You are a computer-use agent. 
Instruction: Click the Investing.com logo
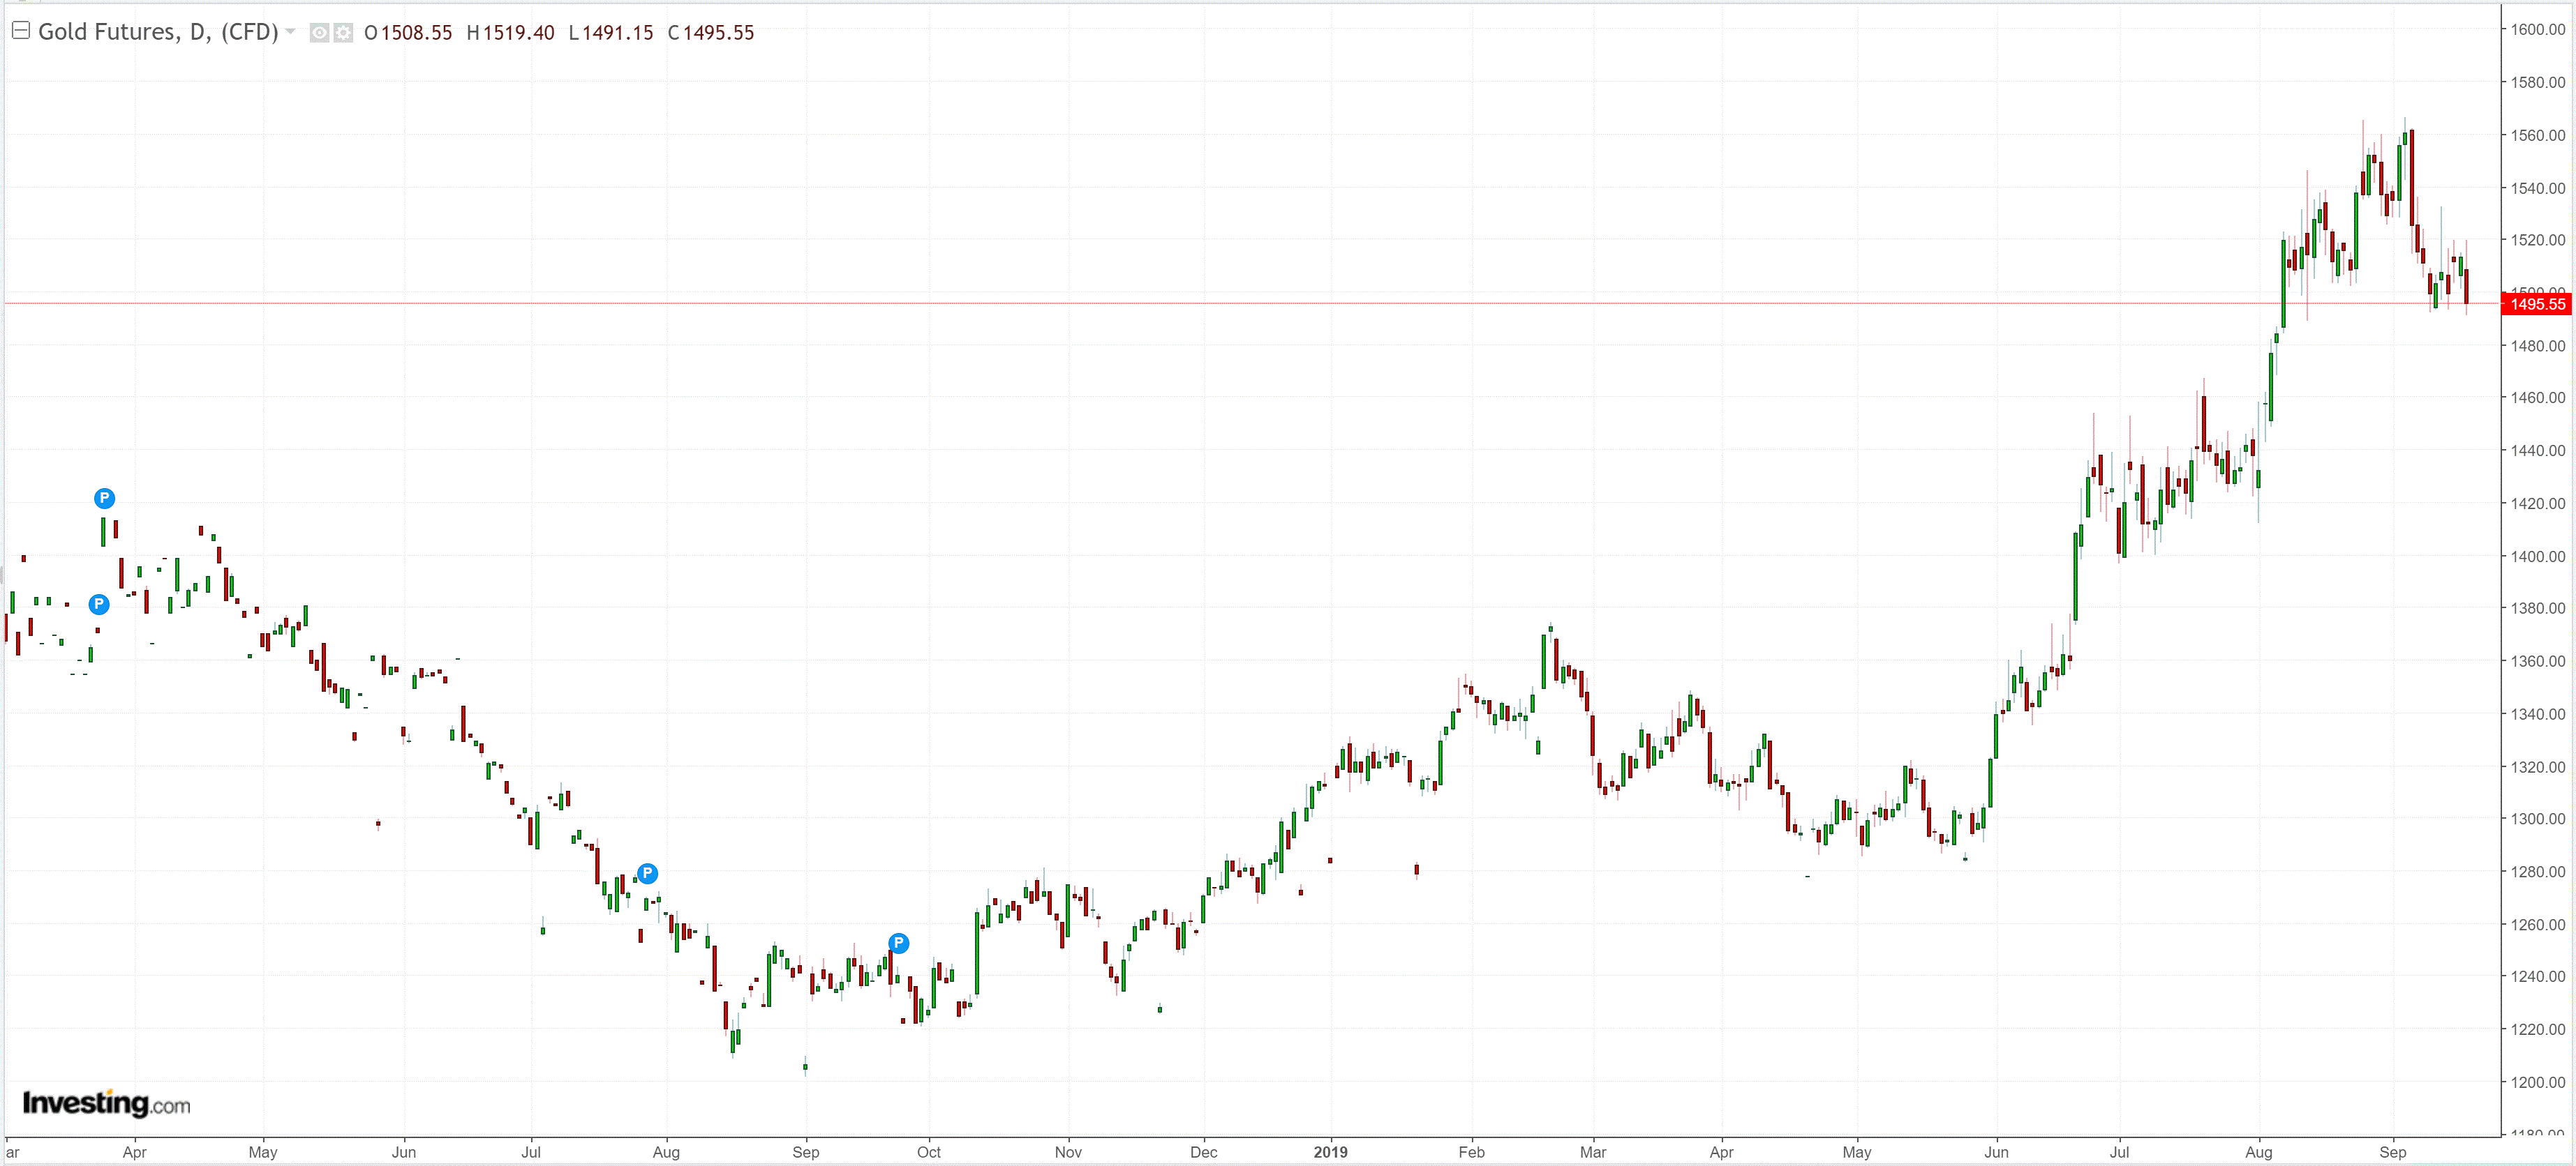click(106, 1103)
